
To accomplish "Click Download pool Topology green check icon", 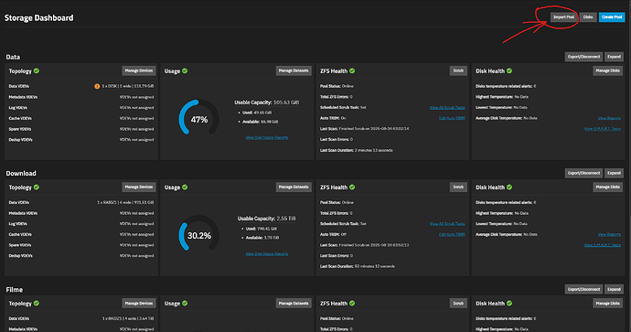I will (x=37, y=187).
